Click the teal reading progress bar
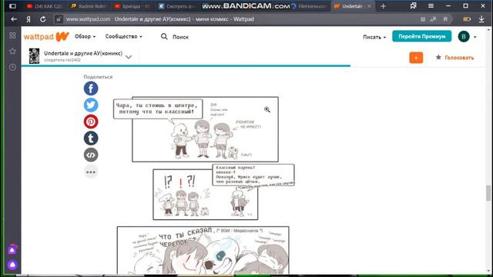The image size is (493, 277). click(x=186, y=66)
